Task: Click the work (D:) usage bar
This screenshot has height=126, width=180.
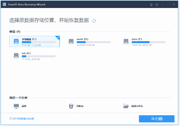Action: [94, 42]
